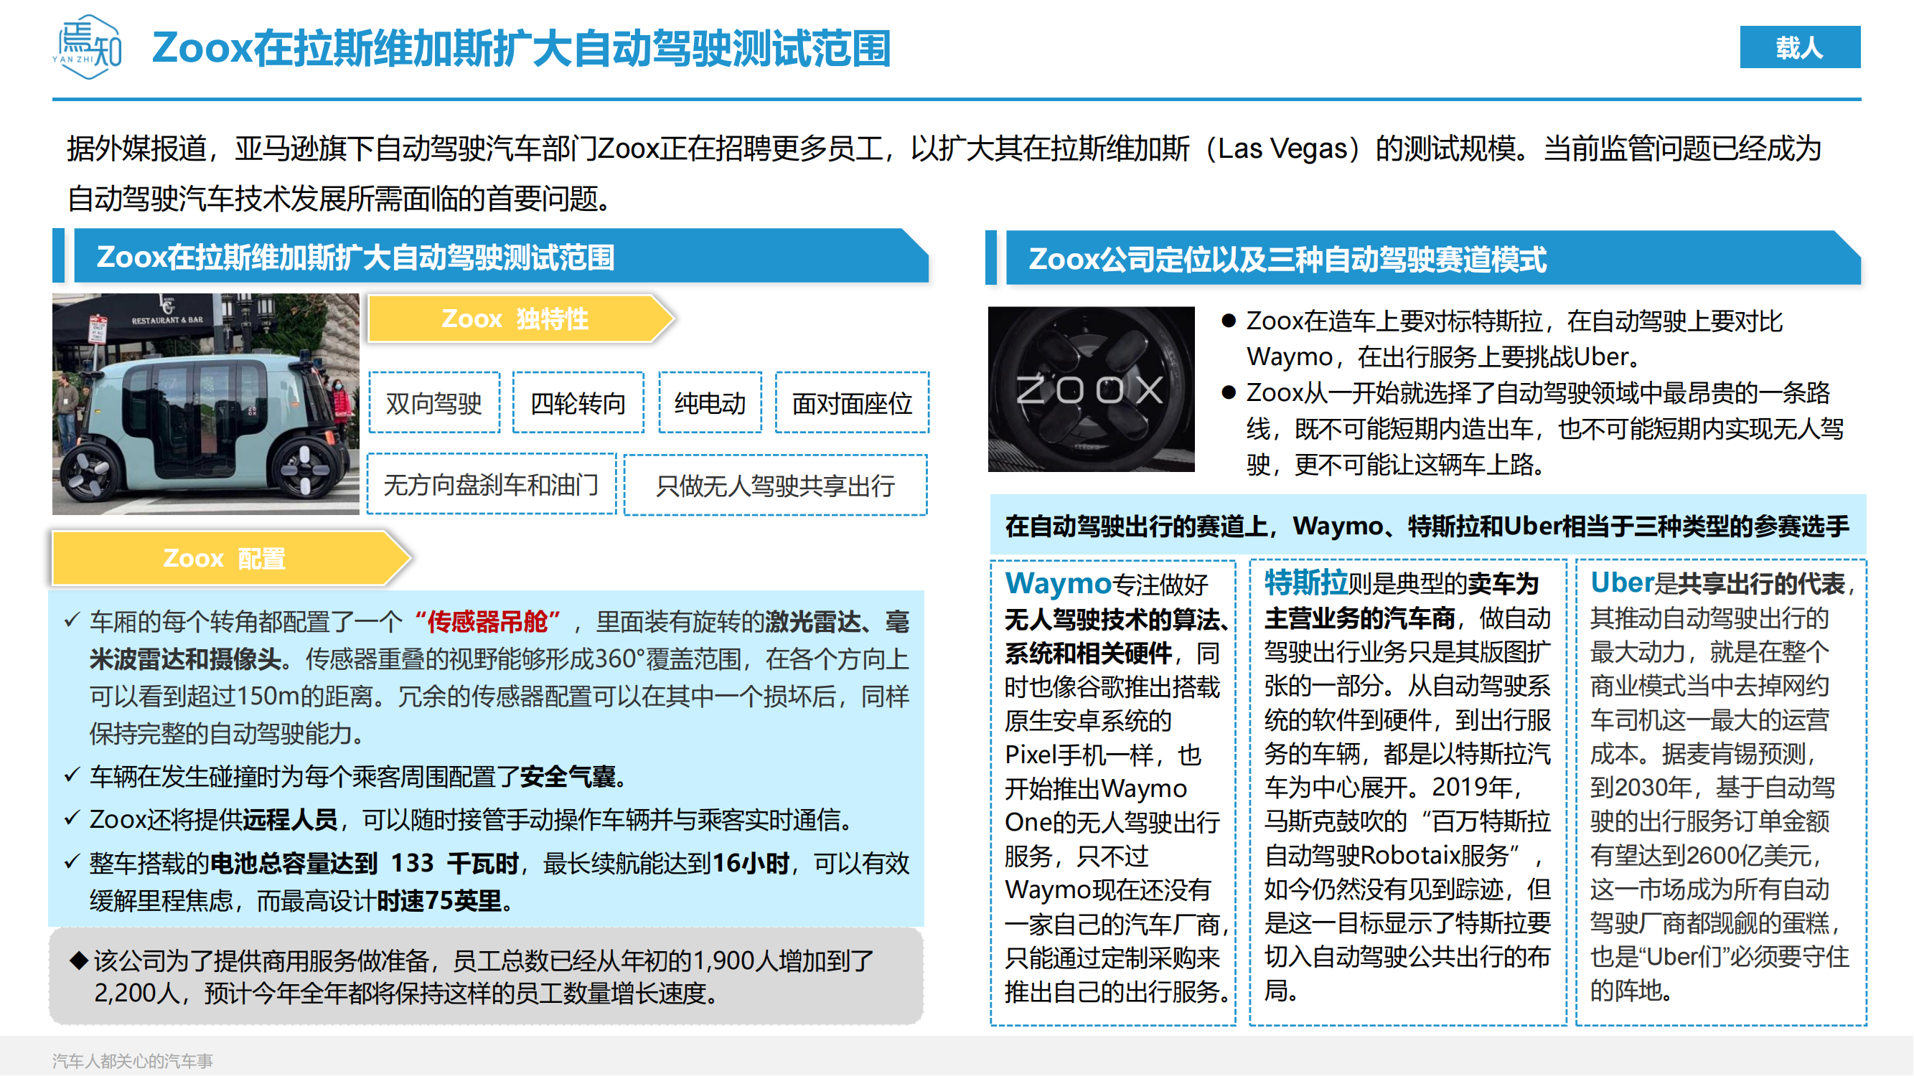Click the yellow Zoox 配置 arrow label
1914x1076 pixels.
point(230,557)
